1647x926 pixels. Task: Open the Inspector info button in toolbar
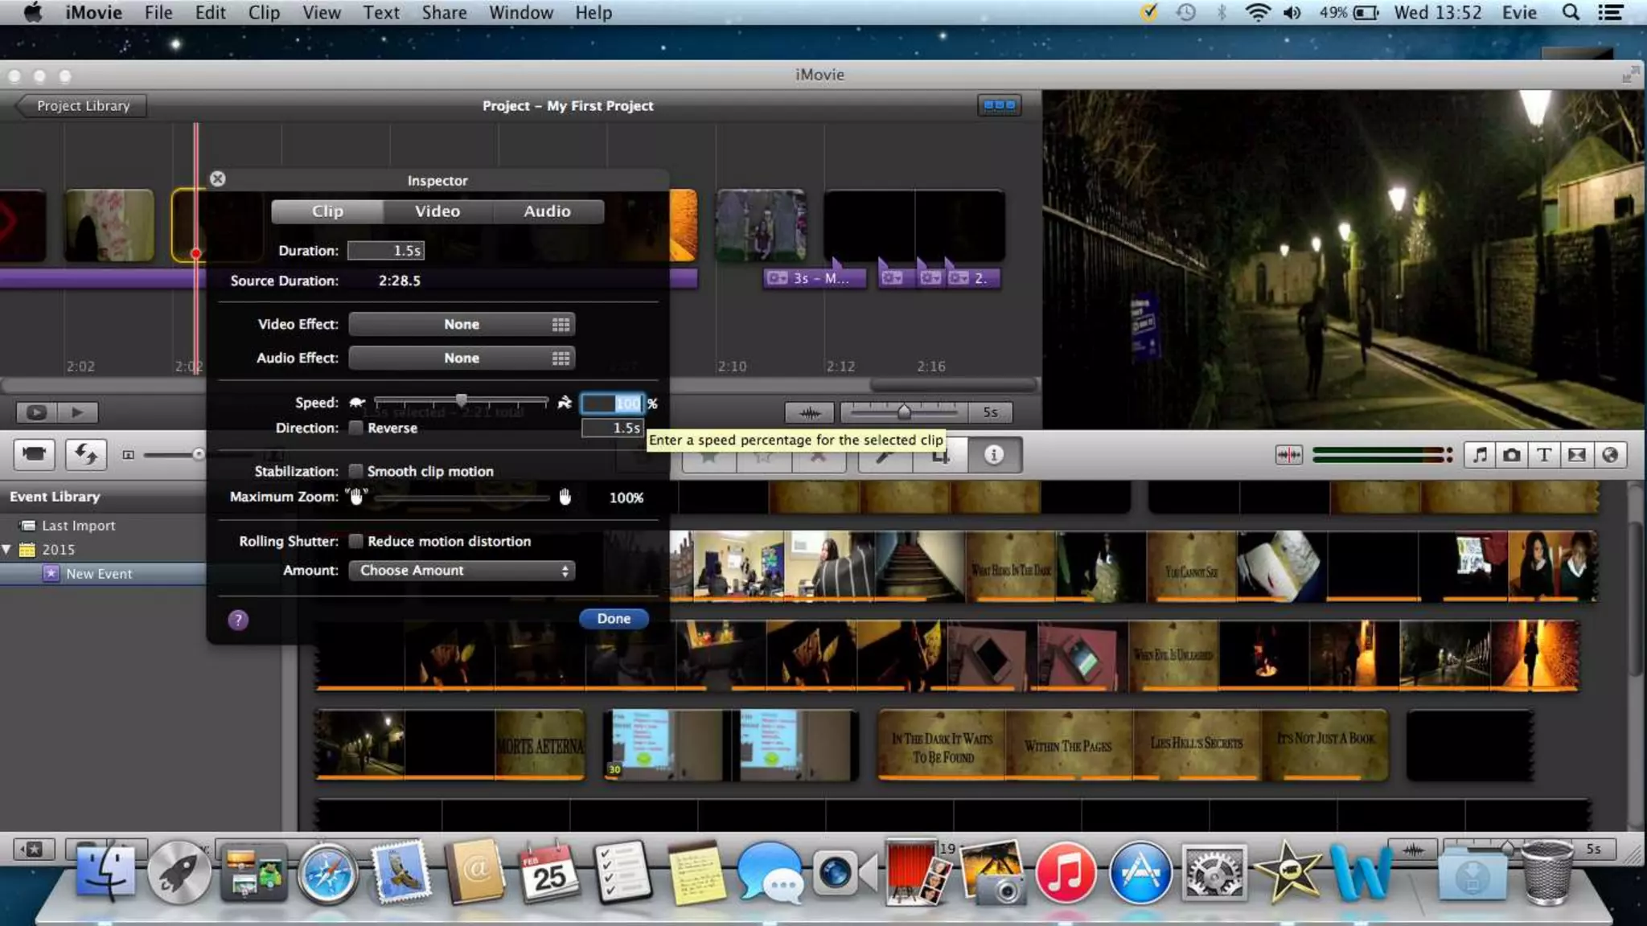click(994, 455)
